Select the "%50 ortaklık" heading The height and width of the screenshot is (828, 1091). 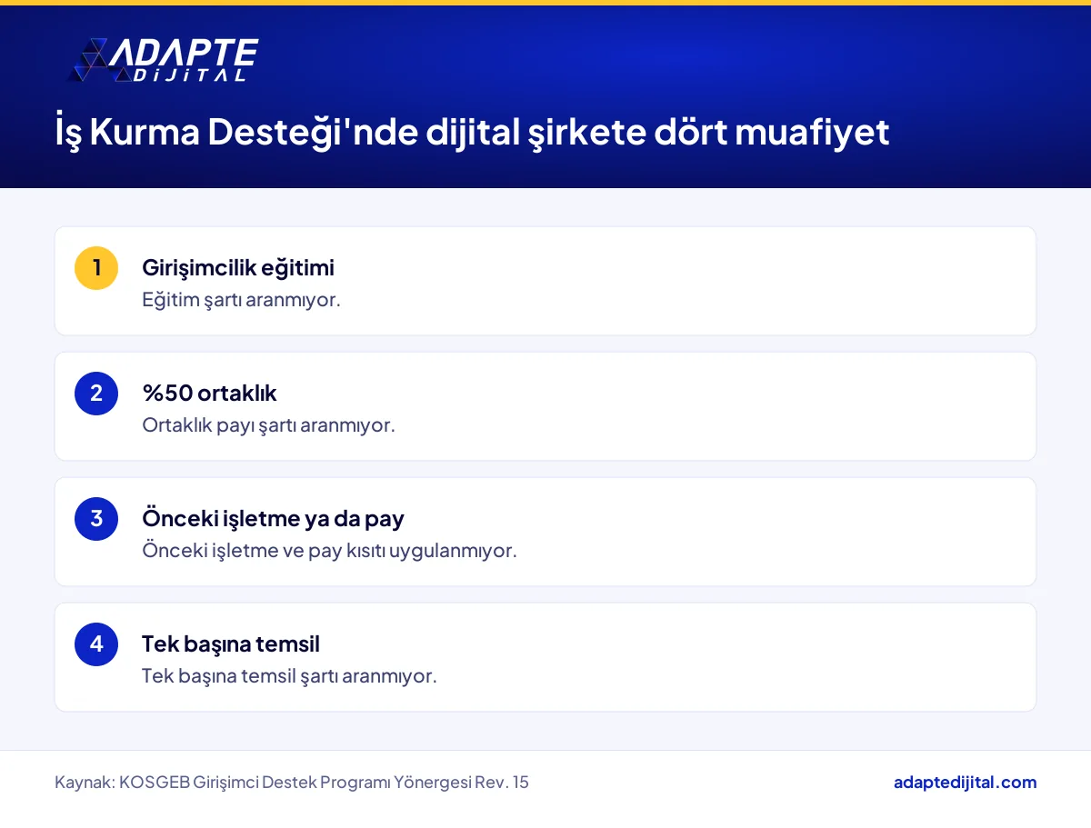209,394
